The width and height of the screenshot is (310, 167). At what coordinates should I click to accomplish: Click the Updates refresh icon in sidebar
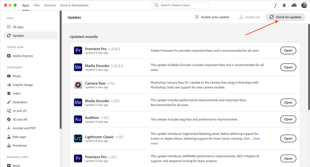click(x=9, y=36)
